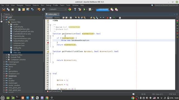Click the Chrome icon in the system tray
Screen dimensions: 179x100
click(133, 98)
